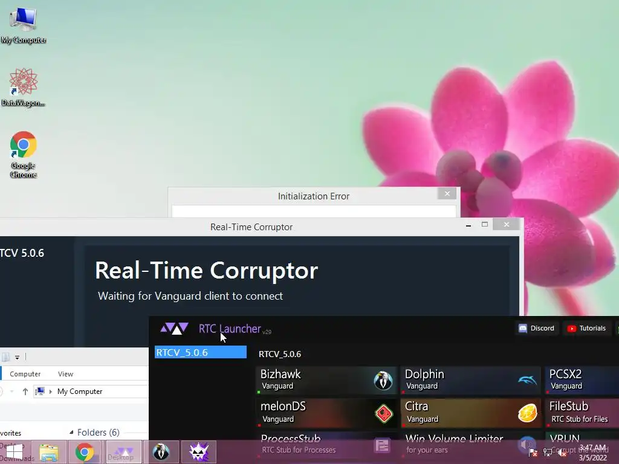619x464 pixels.
Task: Open Chrome from the taskbar
Action: point(85,452)
